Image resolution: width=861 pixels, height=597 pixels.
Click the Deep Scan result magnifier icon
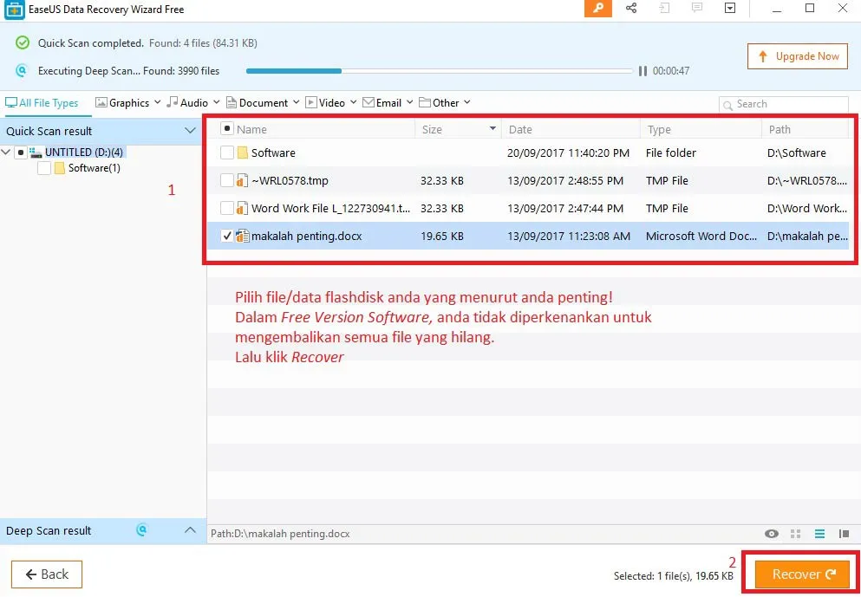(141, 530)
